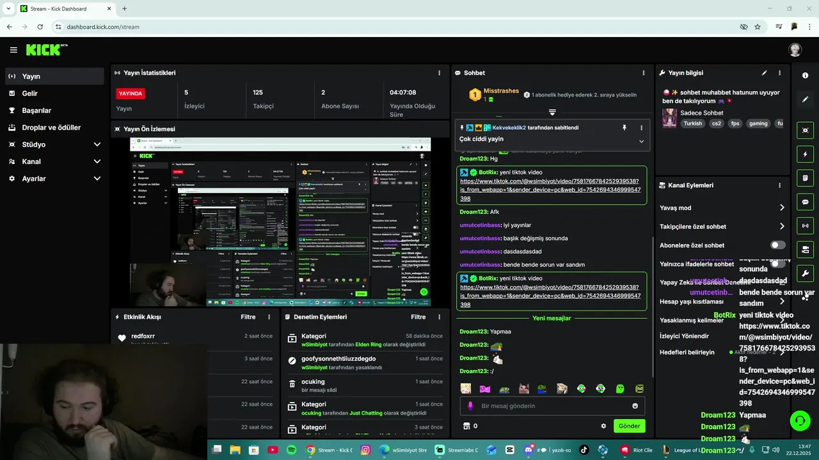Click the chat bubble widget icon in right sidebar

click(x=805, y=202)
